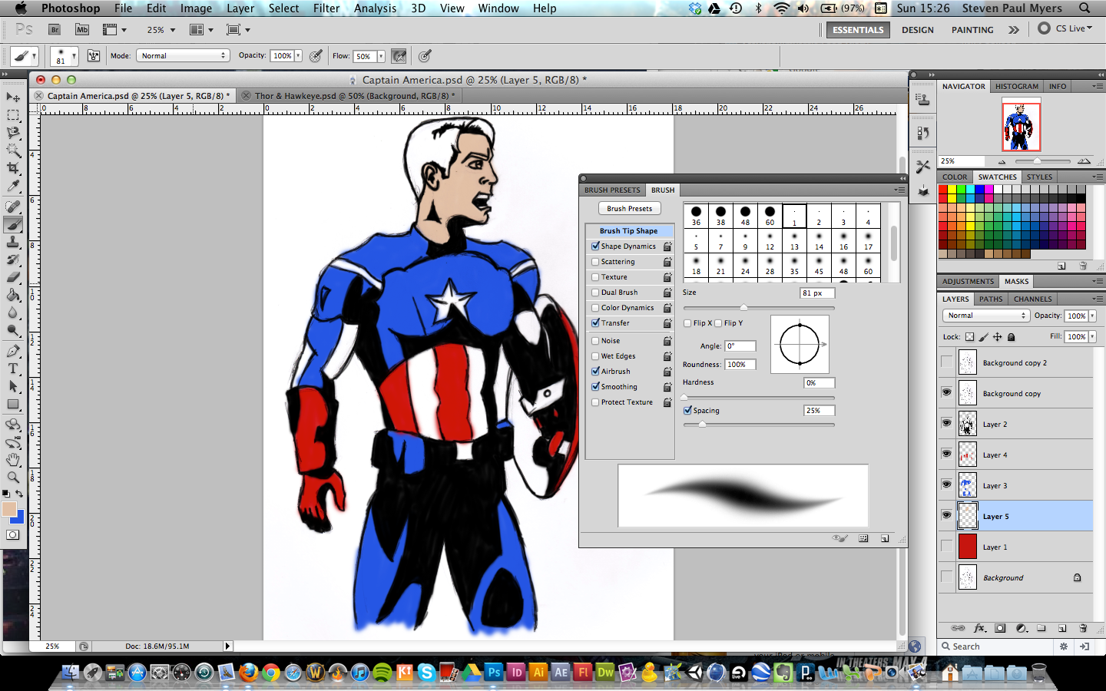Open layer Fill dropdown arrow
The height and width of the screenshot is (691, 1106).
click(1092, 337)
